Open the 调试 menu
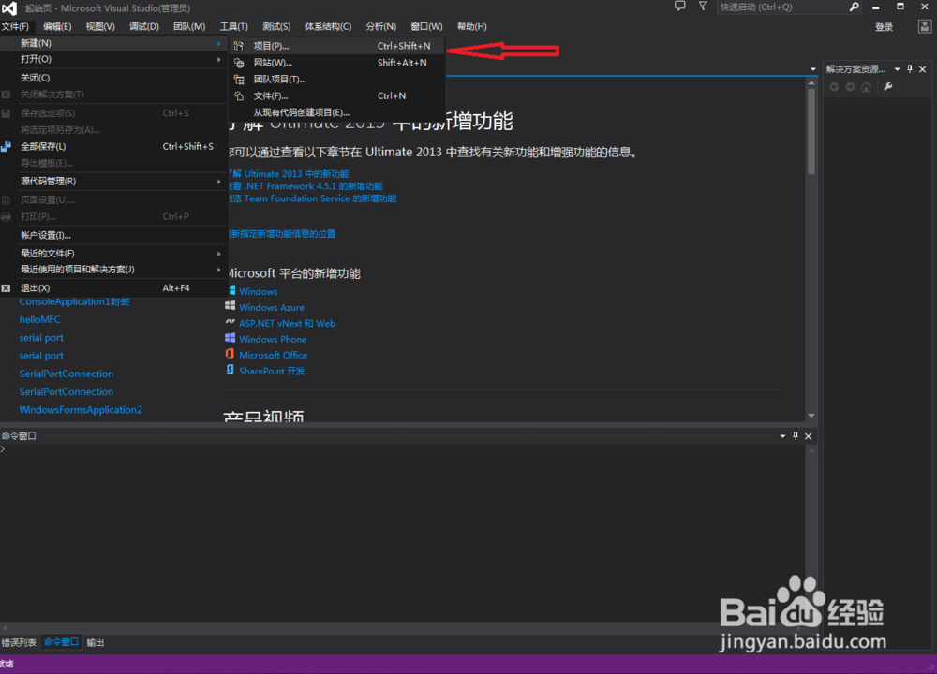Screen dimensions: 937x674 tap(142, 25)
